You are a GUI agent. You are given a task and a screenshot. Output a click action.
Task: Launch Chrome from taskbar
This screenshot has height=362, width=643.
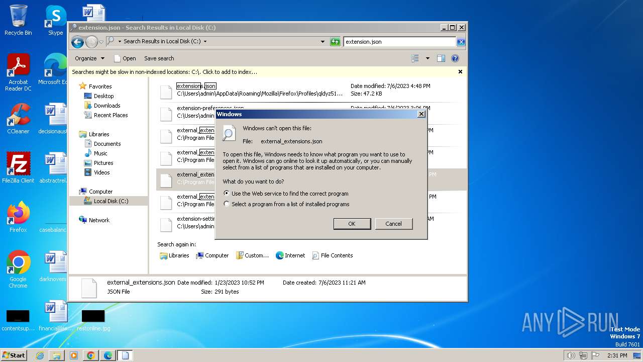(x=91, y=355)
